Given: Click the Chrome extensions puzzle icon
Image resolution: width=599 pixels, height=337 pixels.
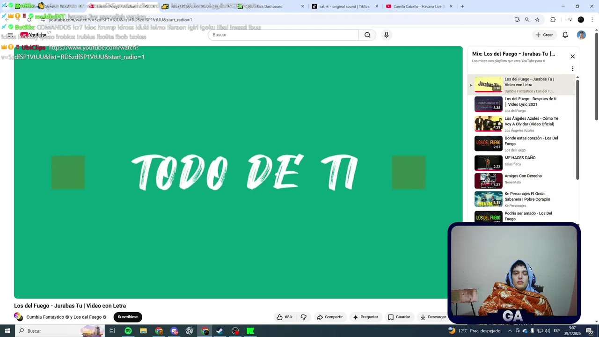Looking at the screenshot, I should (553, 20).
